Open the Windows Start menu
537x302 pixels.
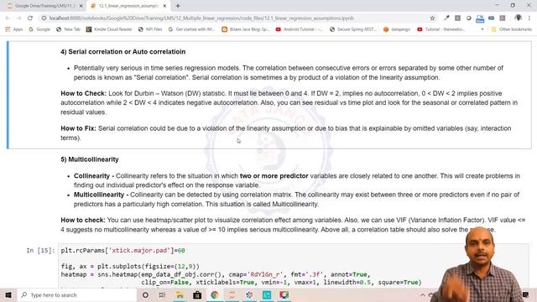8,295
